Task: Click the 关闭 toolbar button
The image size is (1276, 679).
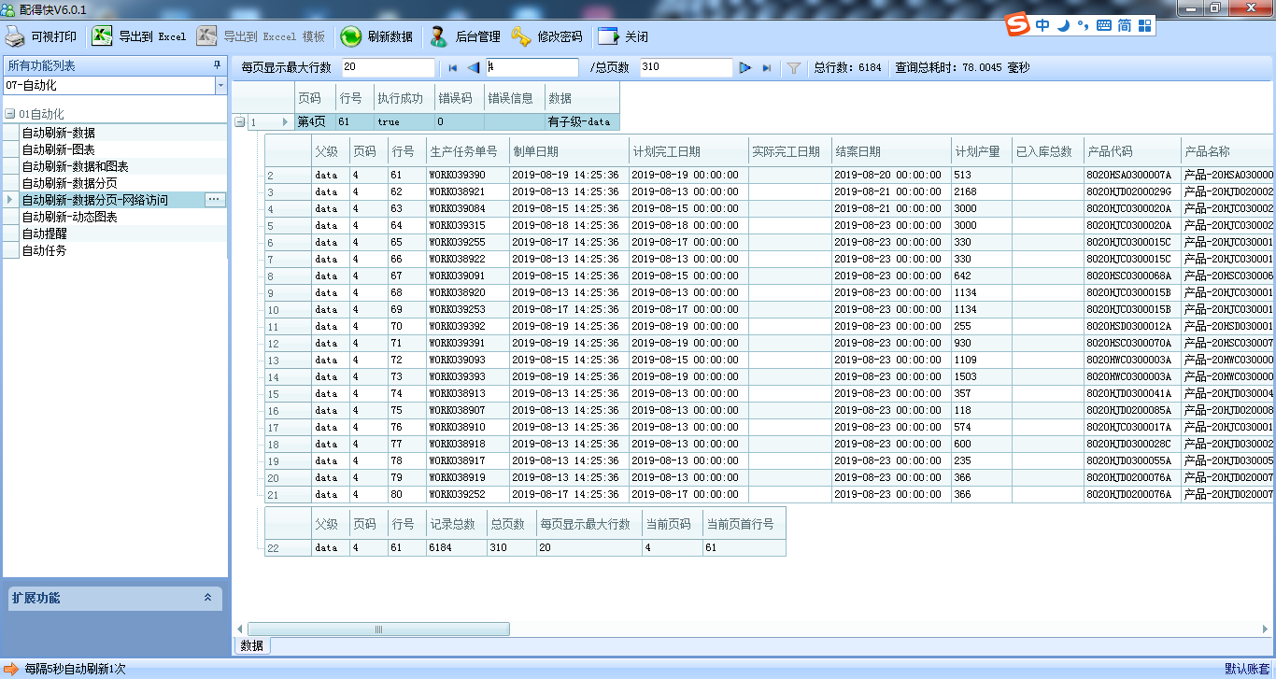Action: click(x=623, y=37)
